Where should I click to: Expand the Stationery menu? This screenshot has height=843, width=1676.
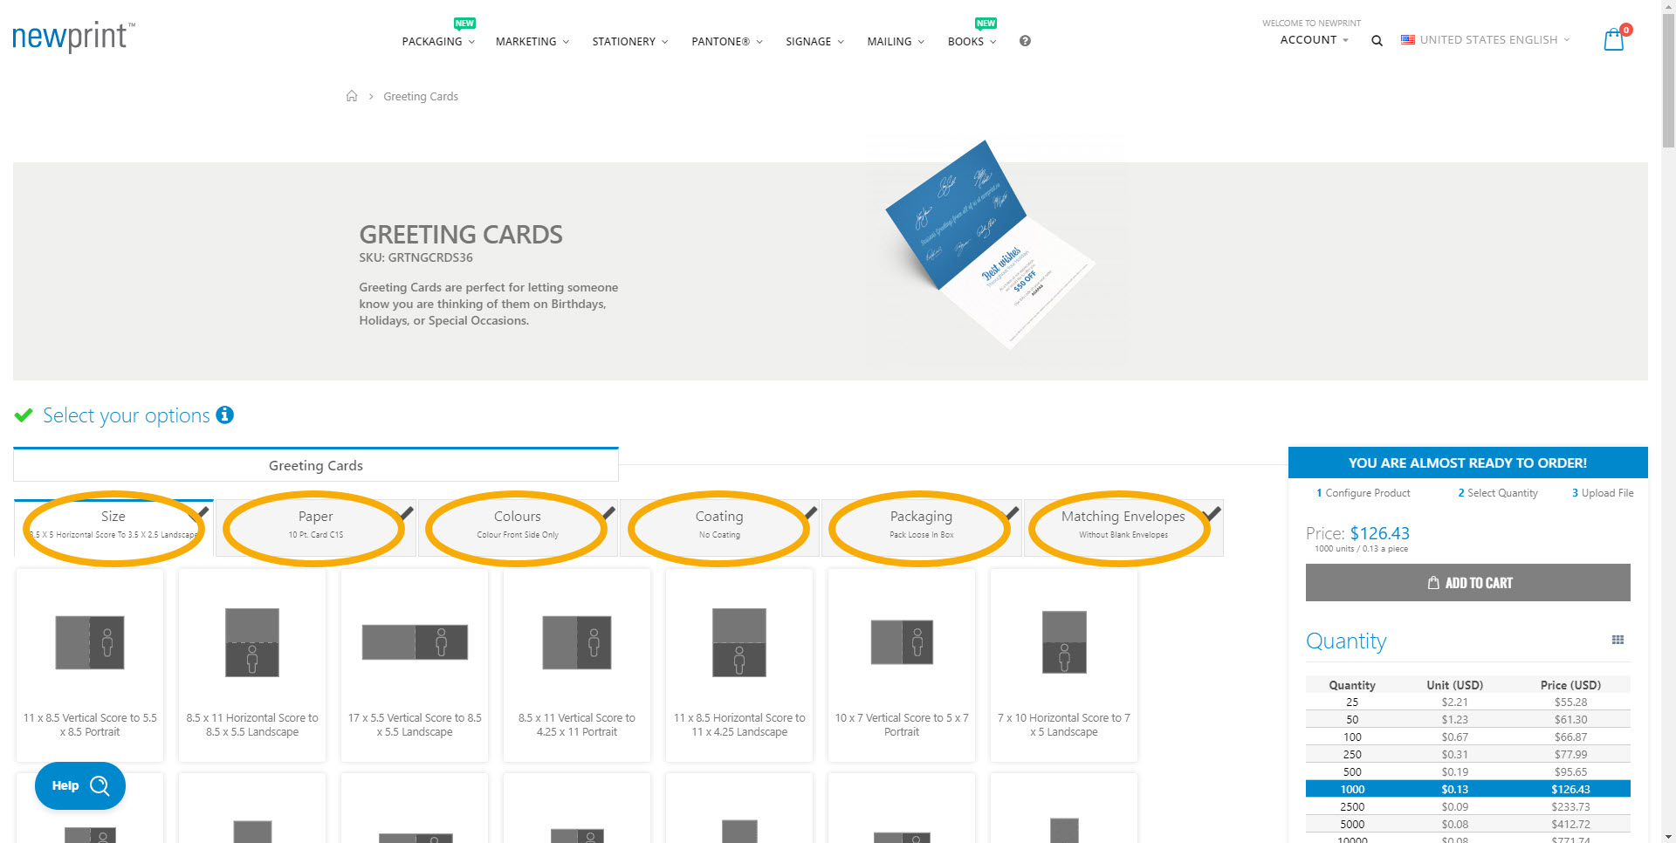coord(630,41)
